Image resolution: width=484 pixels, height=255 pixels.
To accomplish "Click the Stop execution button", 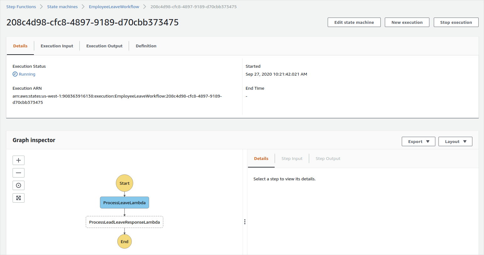I will 456,22.
